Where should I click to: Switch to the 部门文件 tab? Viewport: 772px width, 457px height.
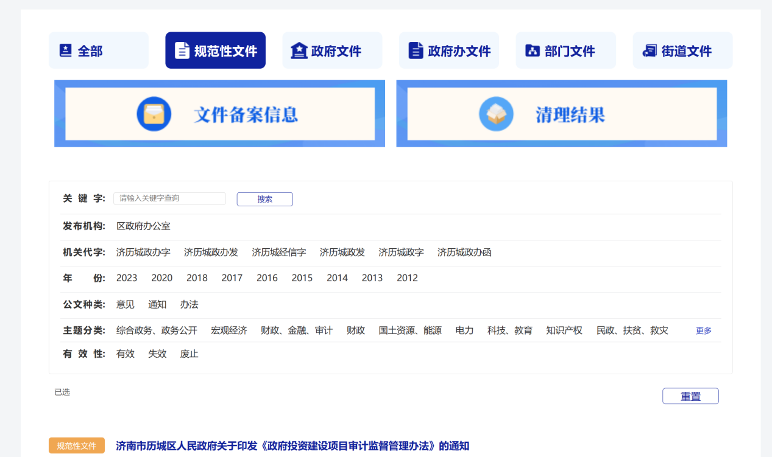click(566, 51)
